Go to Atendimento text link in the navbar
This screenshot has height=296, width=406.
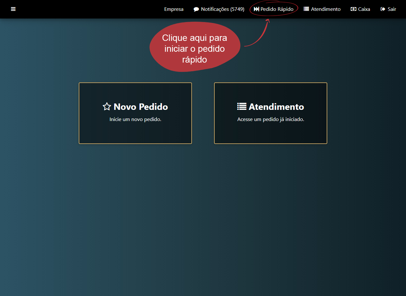point(326,9)
